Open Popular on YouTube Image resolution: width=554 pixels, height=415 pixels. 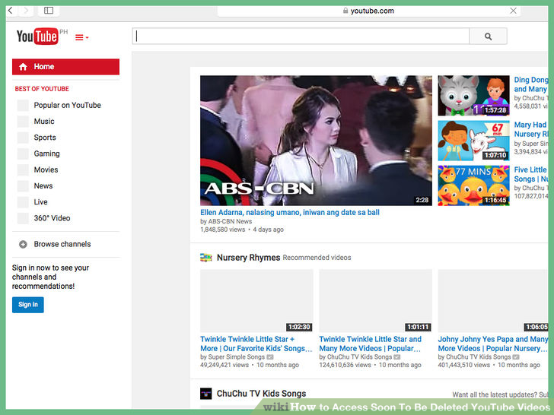[67, 105]
